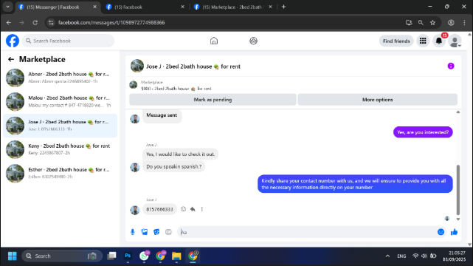Select Jose J conversation in list

coord(61,126)
